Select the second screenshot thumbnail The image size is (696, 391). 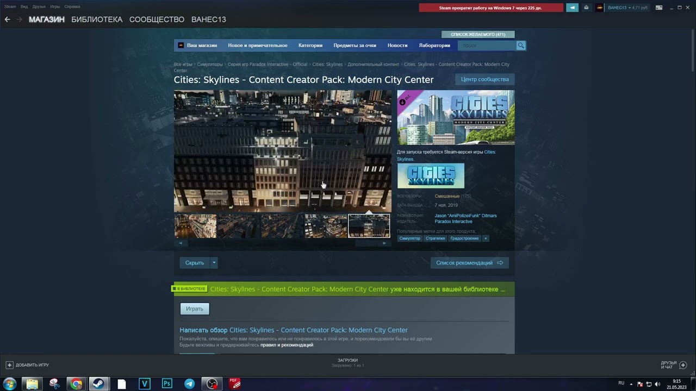click(x=239, y=226)
